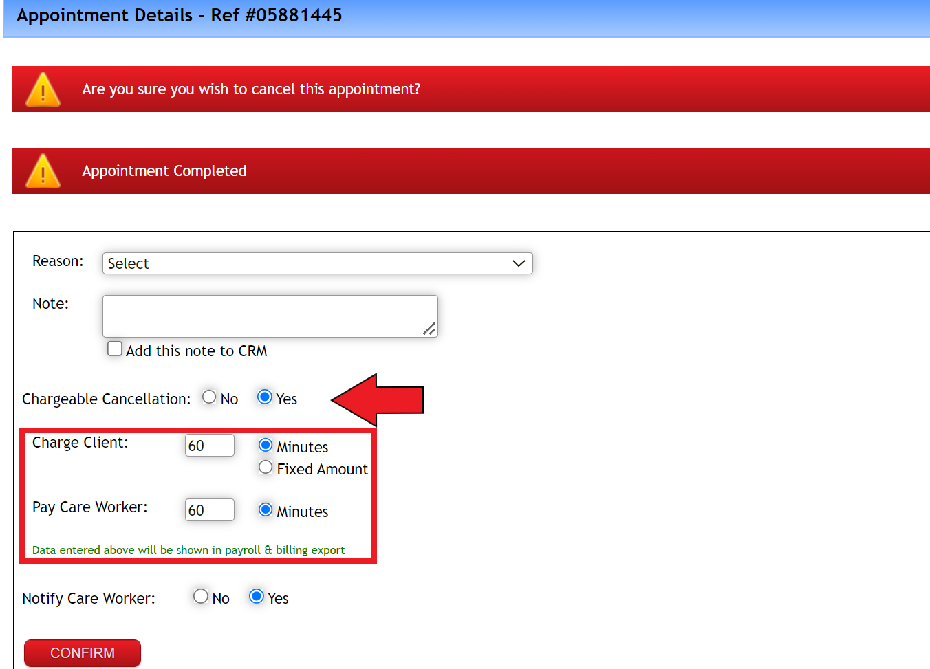930x669 pixels.
Task: Select Minutes for Charge Client
Action: pyautogui.click(x=266, y=446)
